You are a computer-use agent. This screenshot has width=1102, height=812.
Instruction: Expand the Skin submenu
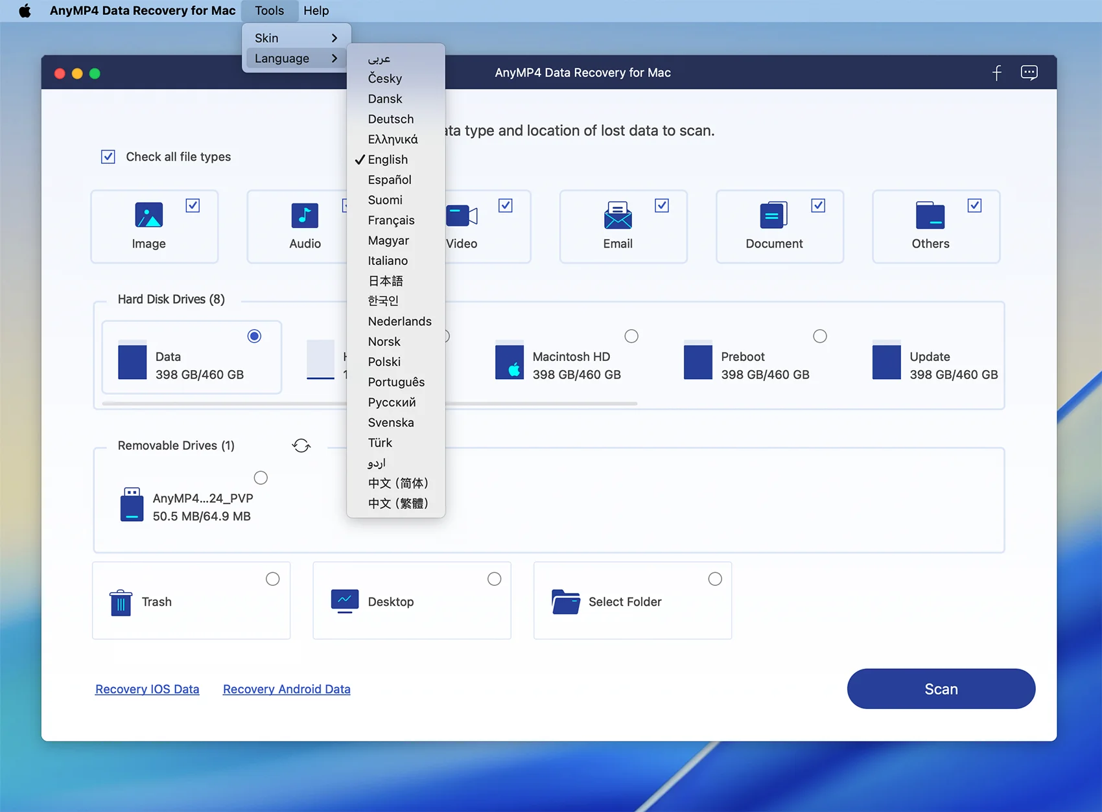coord(296,38)
